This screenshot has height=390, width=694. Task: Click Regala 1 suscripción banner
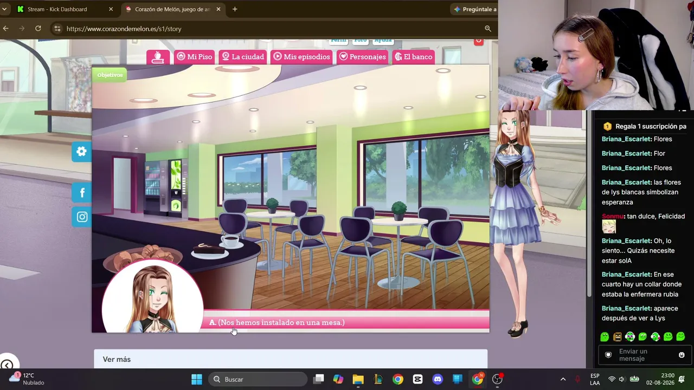[645, 126]
